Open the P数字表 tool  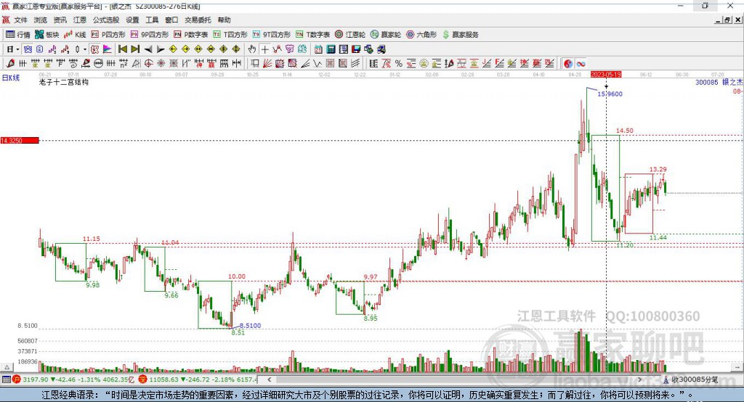click(191, 35)
